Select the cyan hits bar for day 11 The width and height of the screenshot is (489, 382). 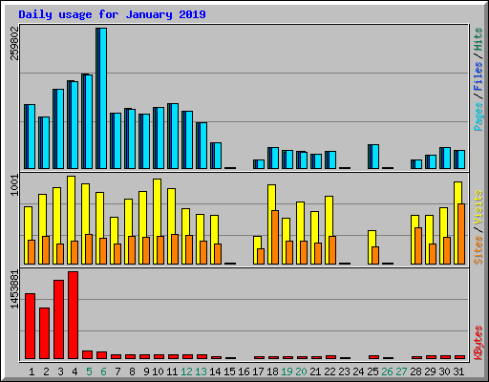173,136
